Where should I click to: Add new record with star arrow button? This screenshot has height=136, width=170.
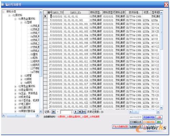click(x=84, y=112)
